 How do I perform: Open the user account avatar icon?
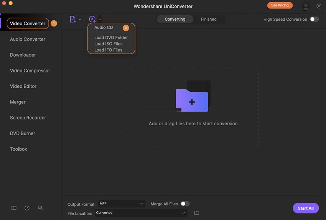coord(305,6)
